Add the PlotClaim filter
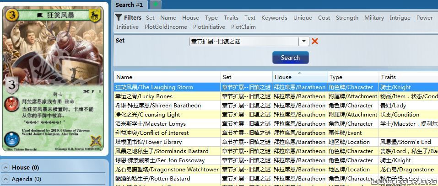 coord(243,27)
